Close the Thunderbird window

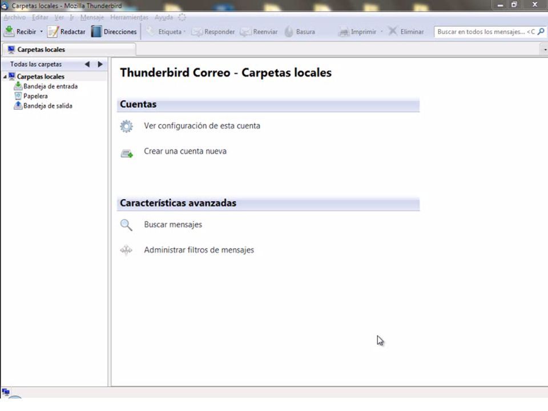535,5
